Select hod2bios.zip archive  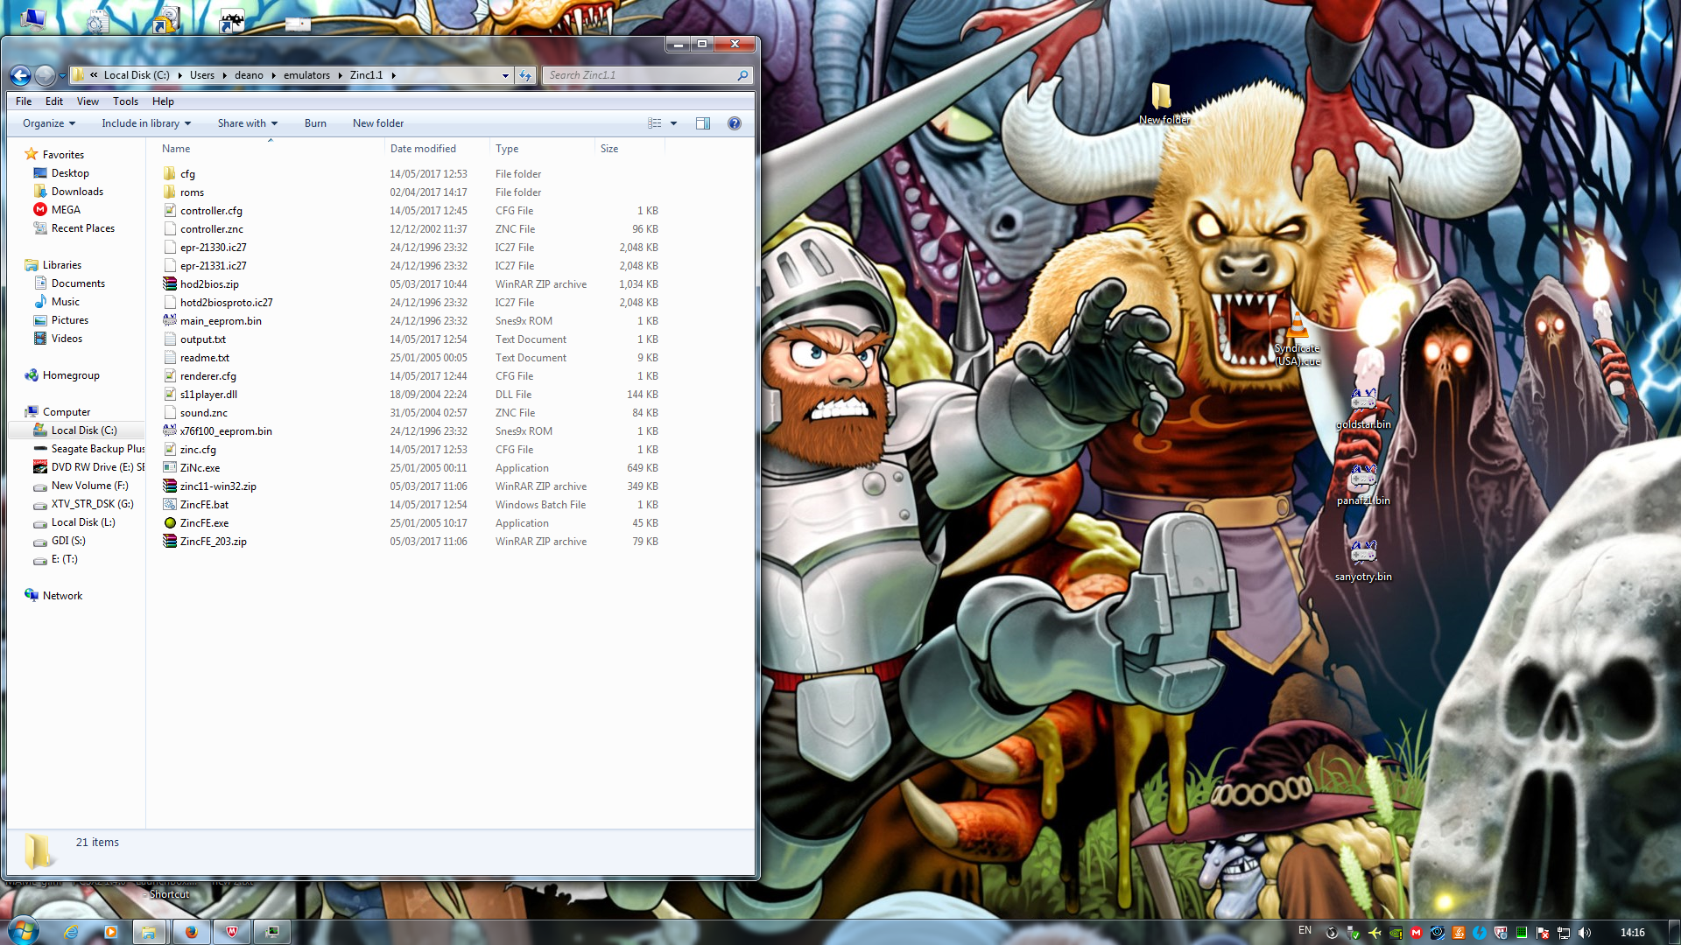click(209, 284)
